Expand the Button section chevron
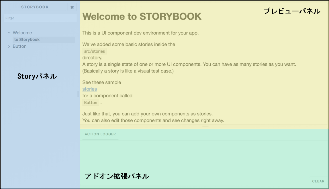The width and height of the screenshot is (329, 189). 9,46
